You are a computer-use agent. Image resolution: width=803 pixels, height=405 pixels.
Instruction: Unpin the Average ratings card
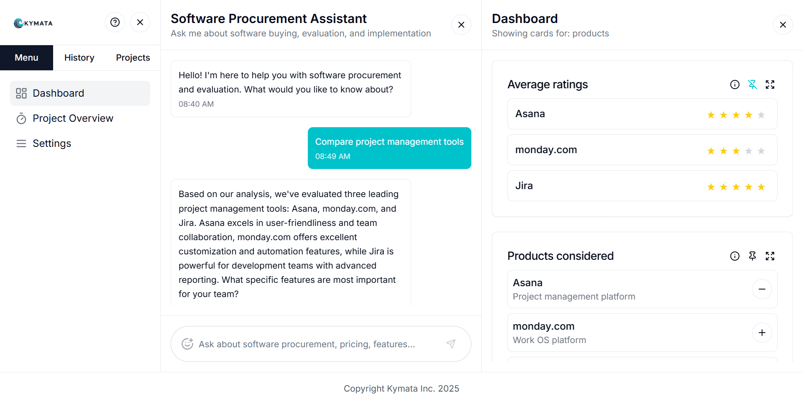pos(752,85)
